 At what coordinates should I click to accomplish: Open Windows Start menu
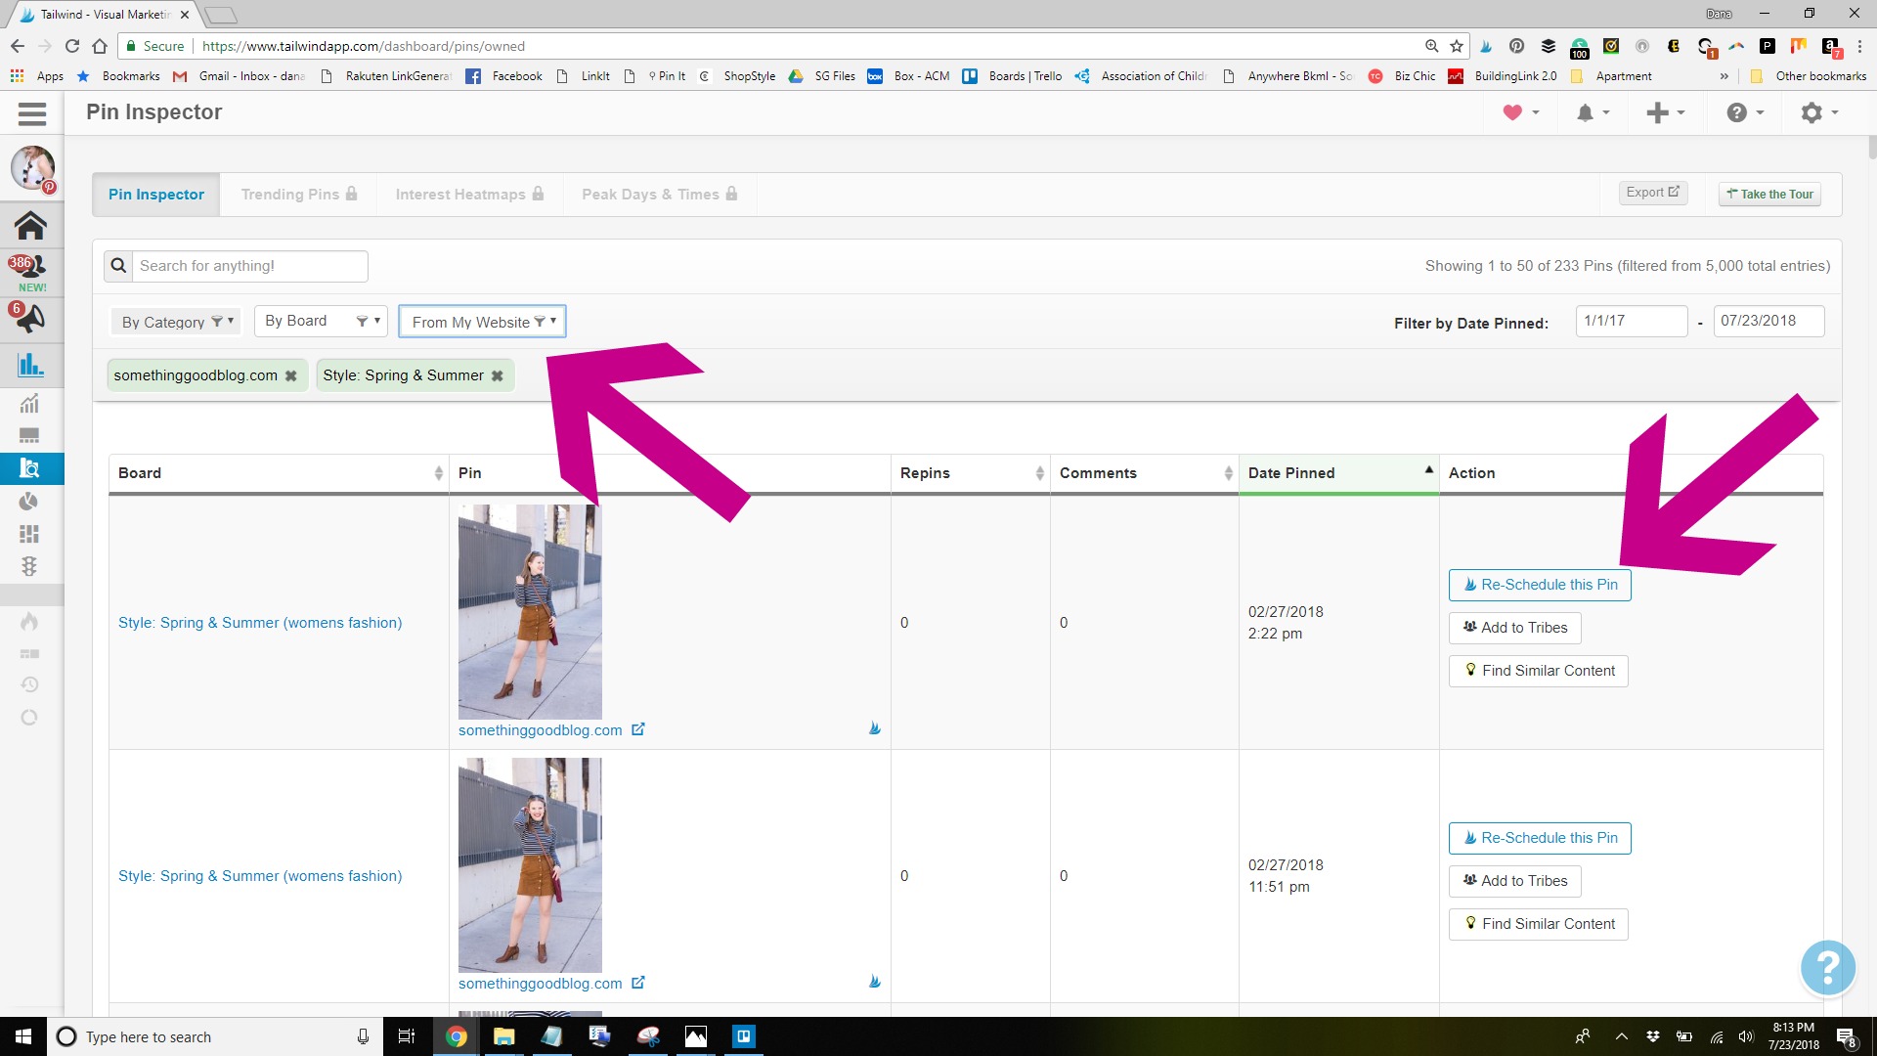[x=23, y=1036]
